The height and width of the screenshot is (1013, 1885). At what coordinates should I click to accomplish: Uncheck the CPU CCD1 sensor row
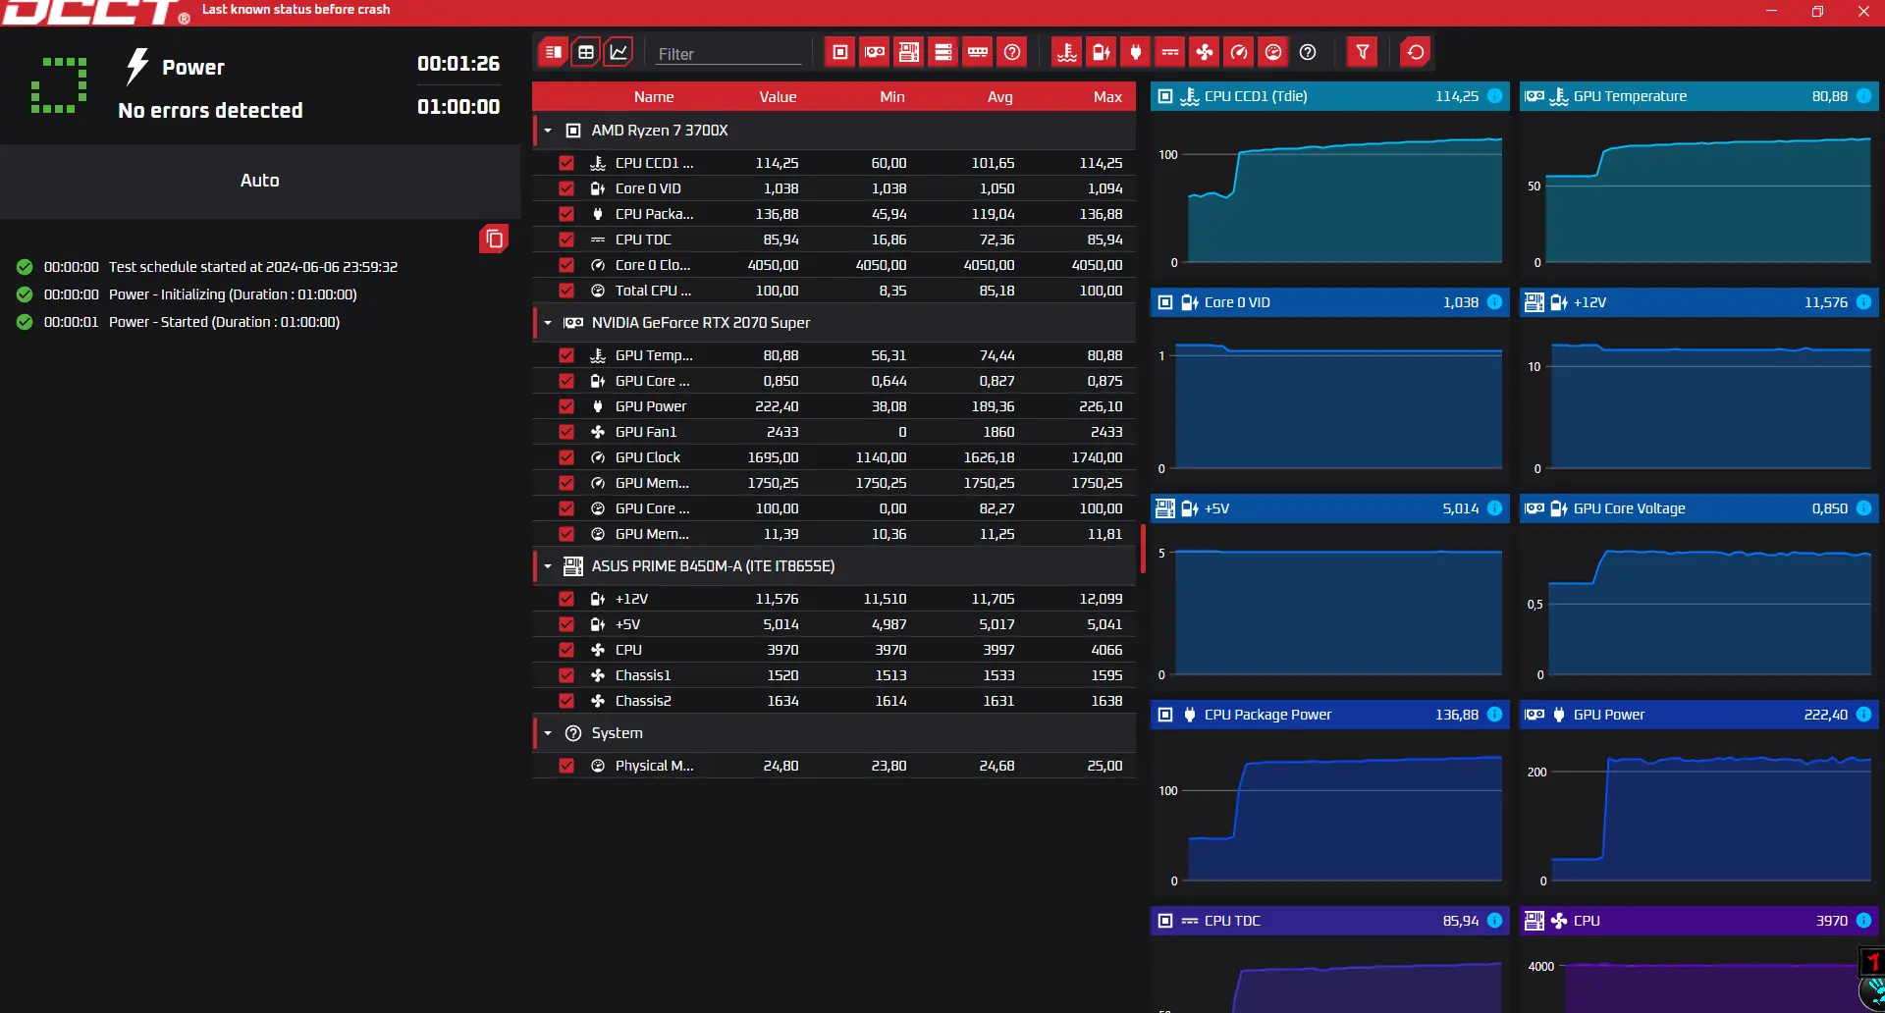pyautogui.click(x=566, y=163)
